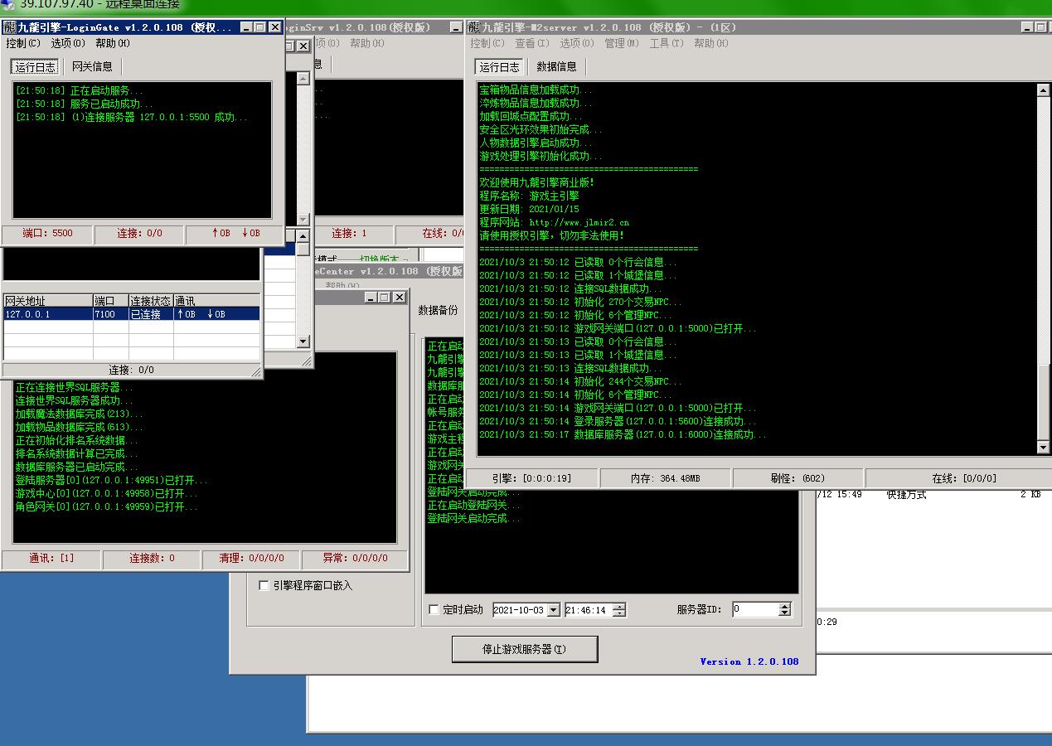The image size is (1052, 746).
Task: Select the 数据备份 tab
Action: [x=438, y=310]
